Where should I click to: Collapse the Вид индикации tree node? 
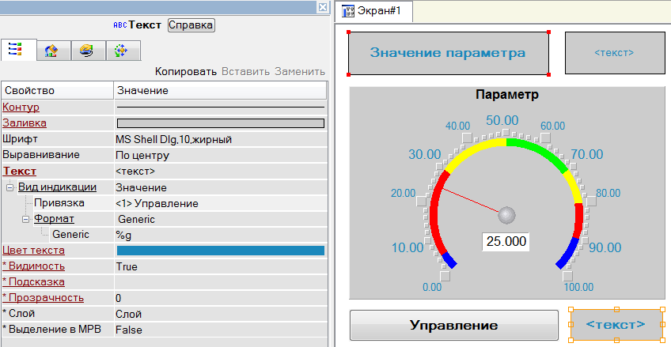(9, 187)
